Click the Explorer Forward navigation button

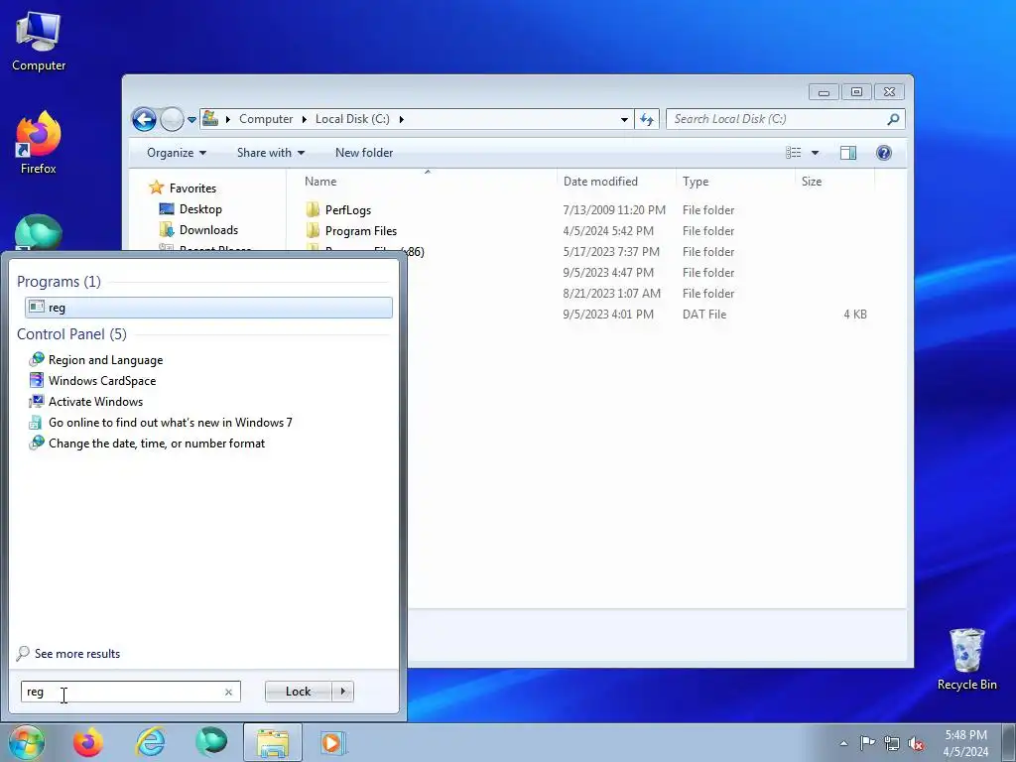(172, 119)
